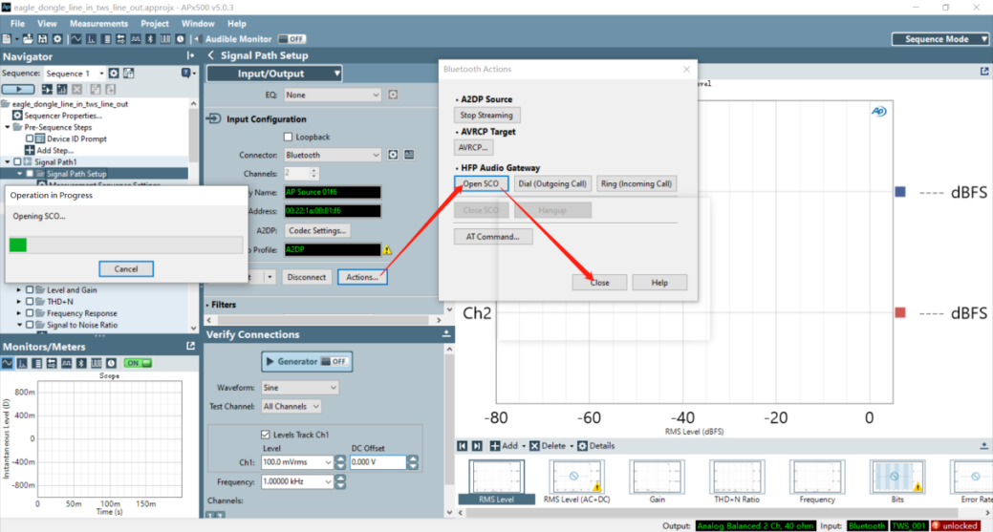Check the Device ID Prompt checkbox

click(x=30, y=139)
